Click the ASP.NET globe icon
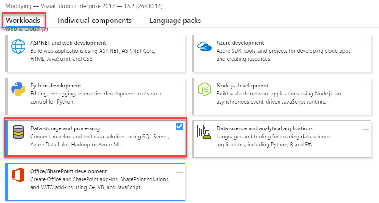Image resolution: width=379 pixels, height=203 pixels. tap(19, 46)
